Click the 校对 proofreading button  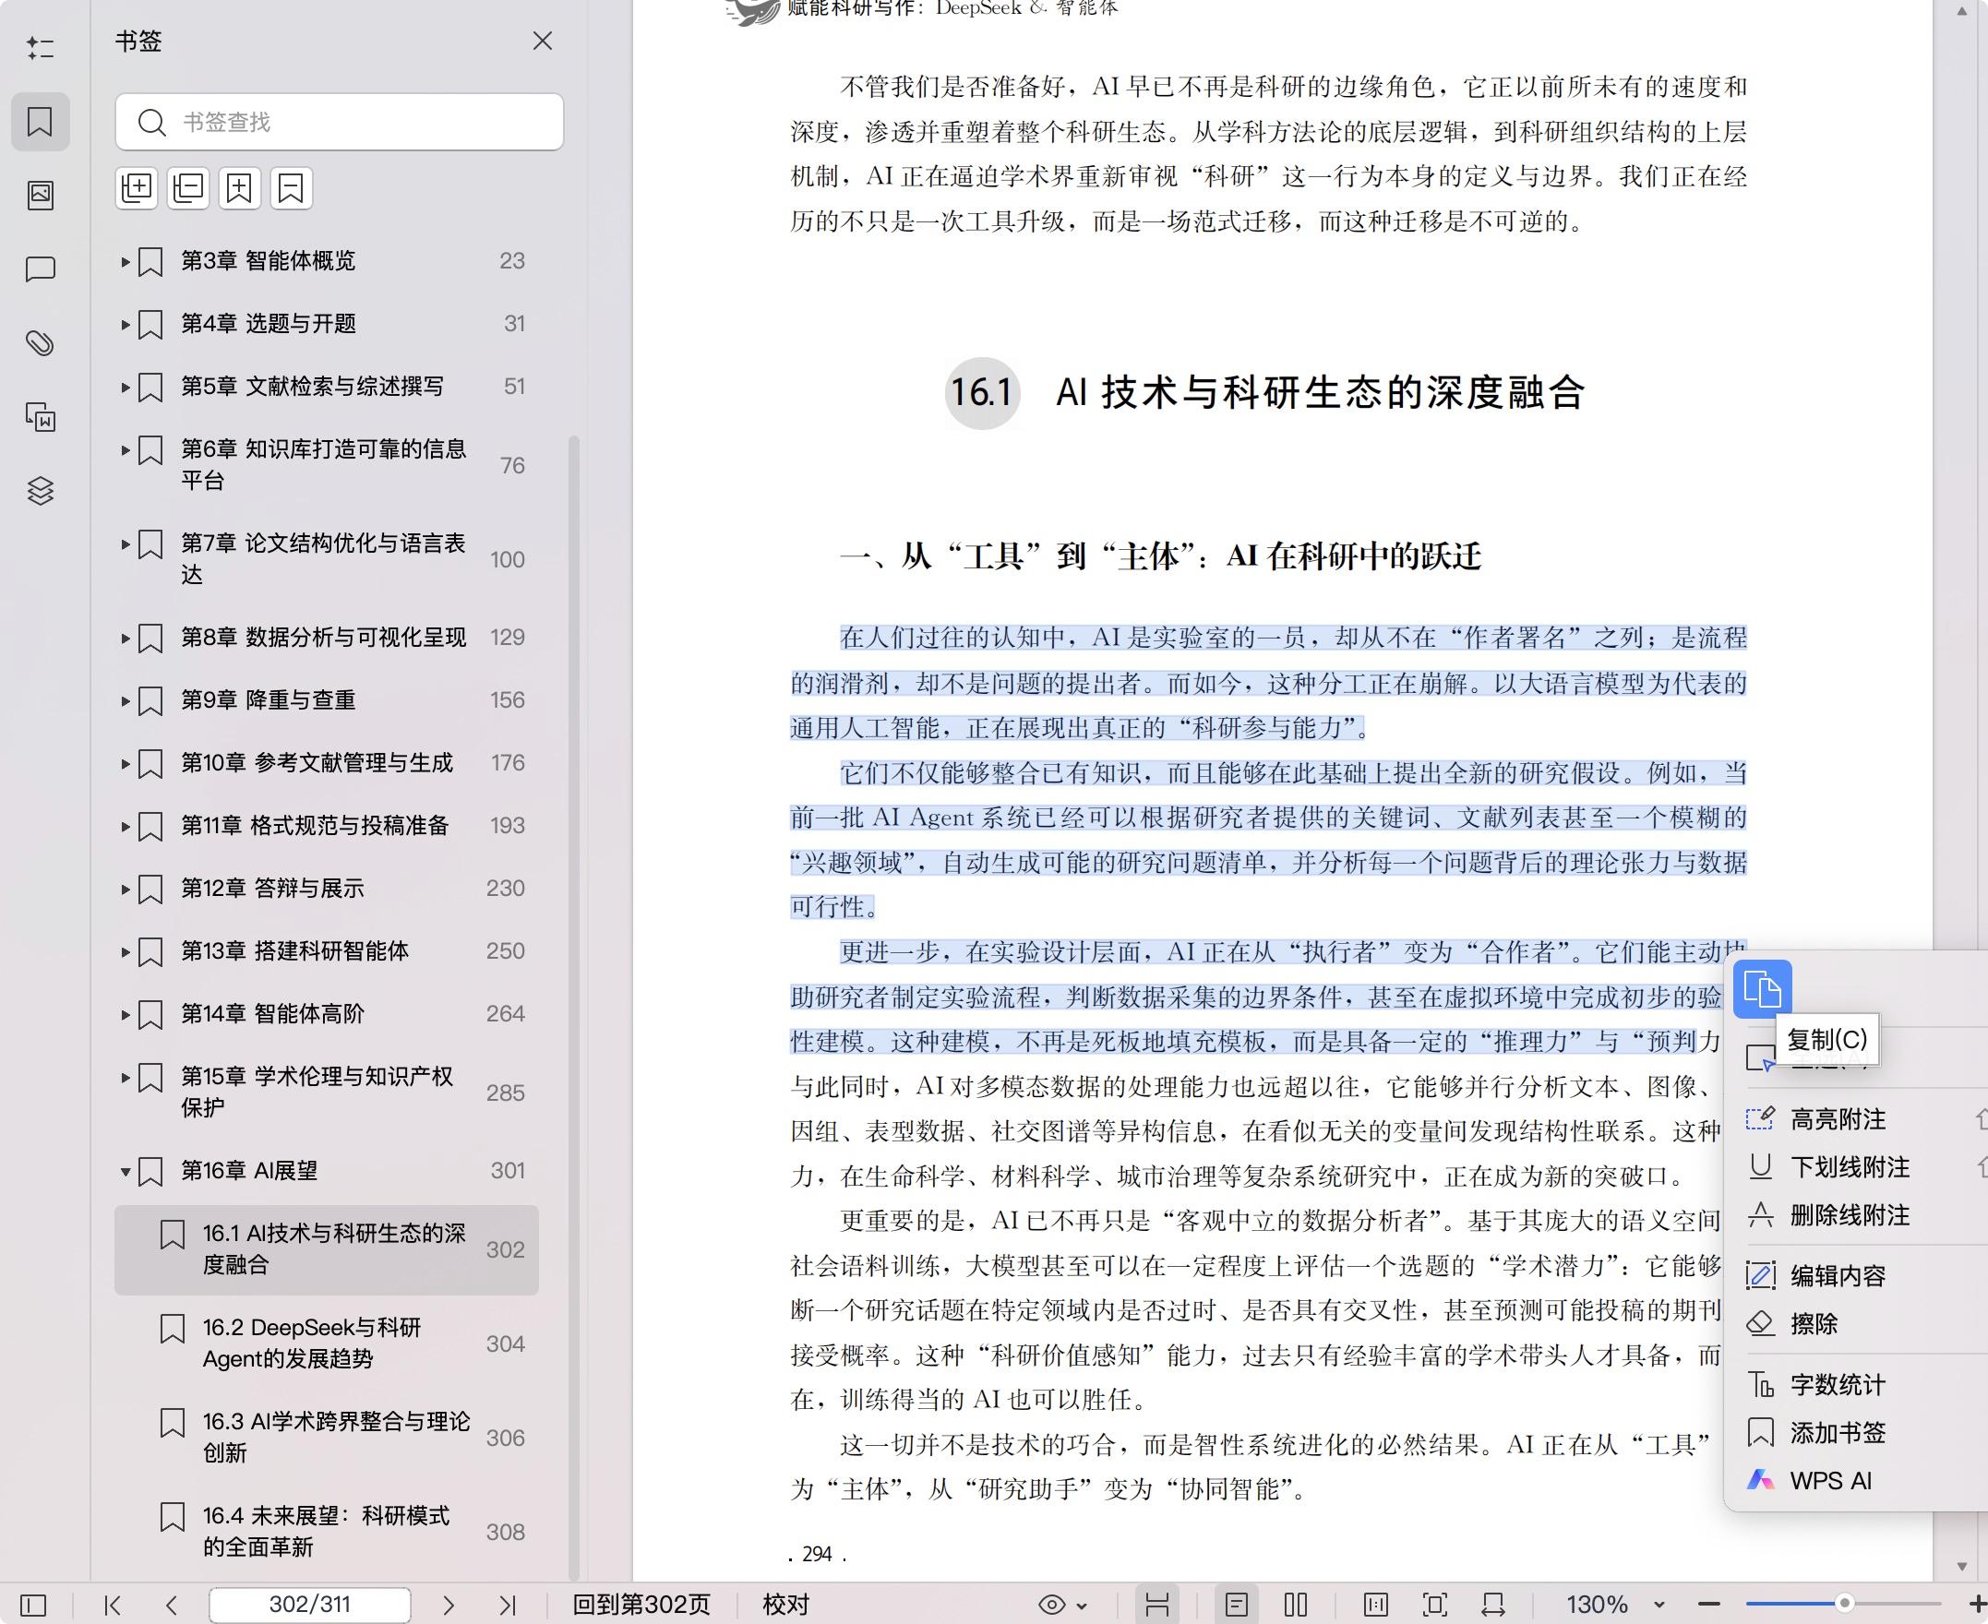[x=784, y=1606]
